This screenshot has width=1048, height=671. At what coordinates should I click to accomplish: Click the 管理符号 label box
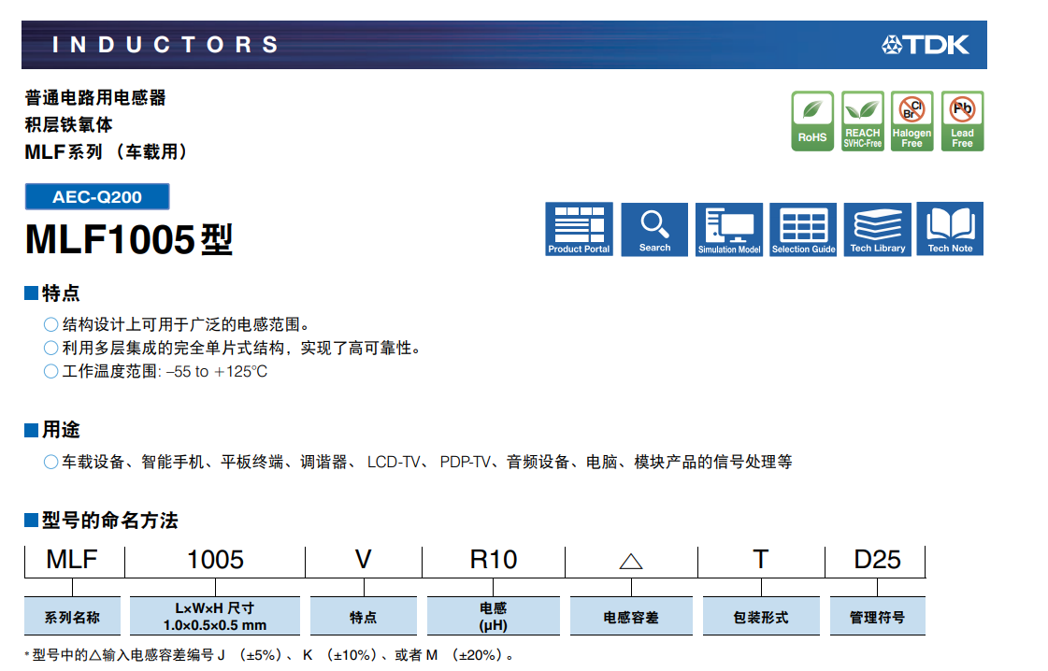(x=878, y=616)
